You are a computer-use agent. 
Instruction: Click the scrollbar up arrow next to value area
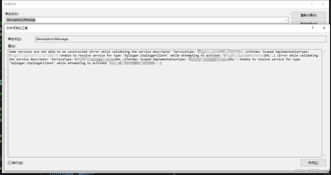coord(324,50)
